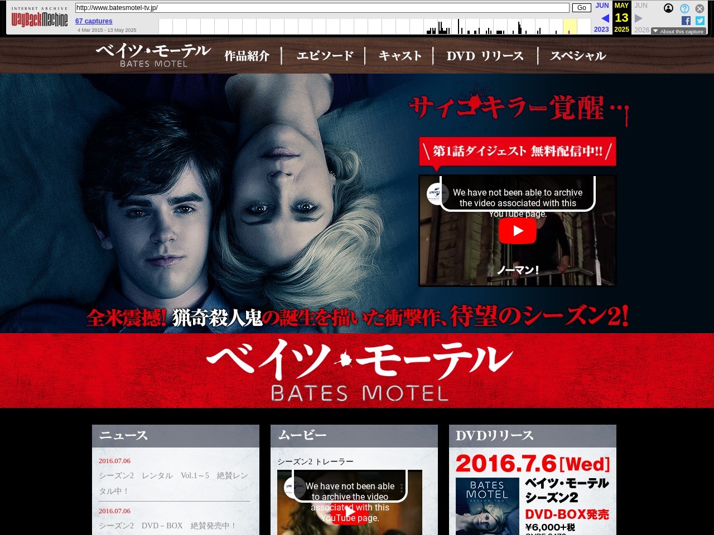This screenshot has width=714, height=535.
Task: Click the シーズン2 トレーラー caption
Action: [315, 461]
